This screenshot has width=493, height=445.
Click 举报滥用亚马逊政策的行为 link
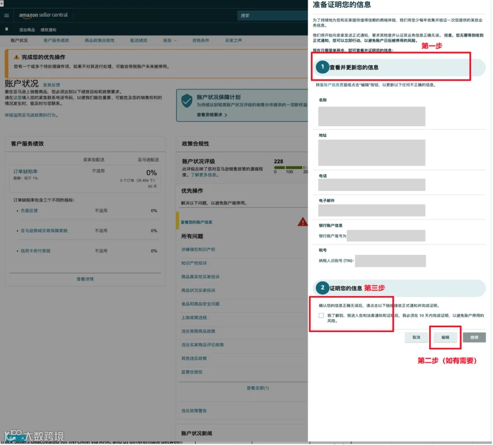(x=30, y=115)
